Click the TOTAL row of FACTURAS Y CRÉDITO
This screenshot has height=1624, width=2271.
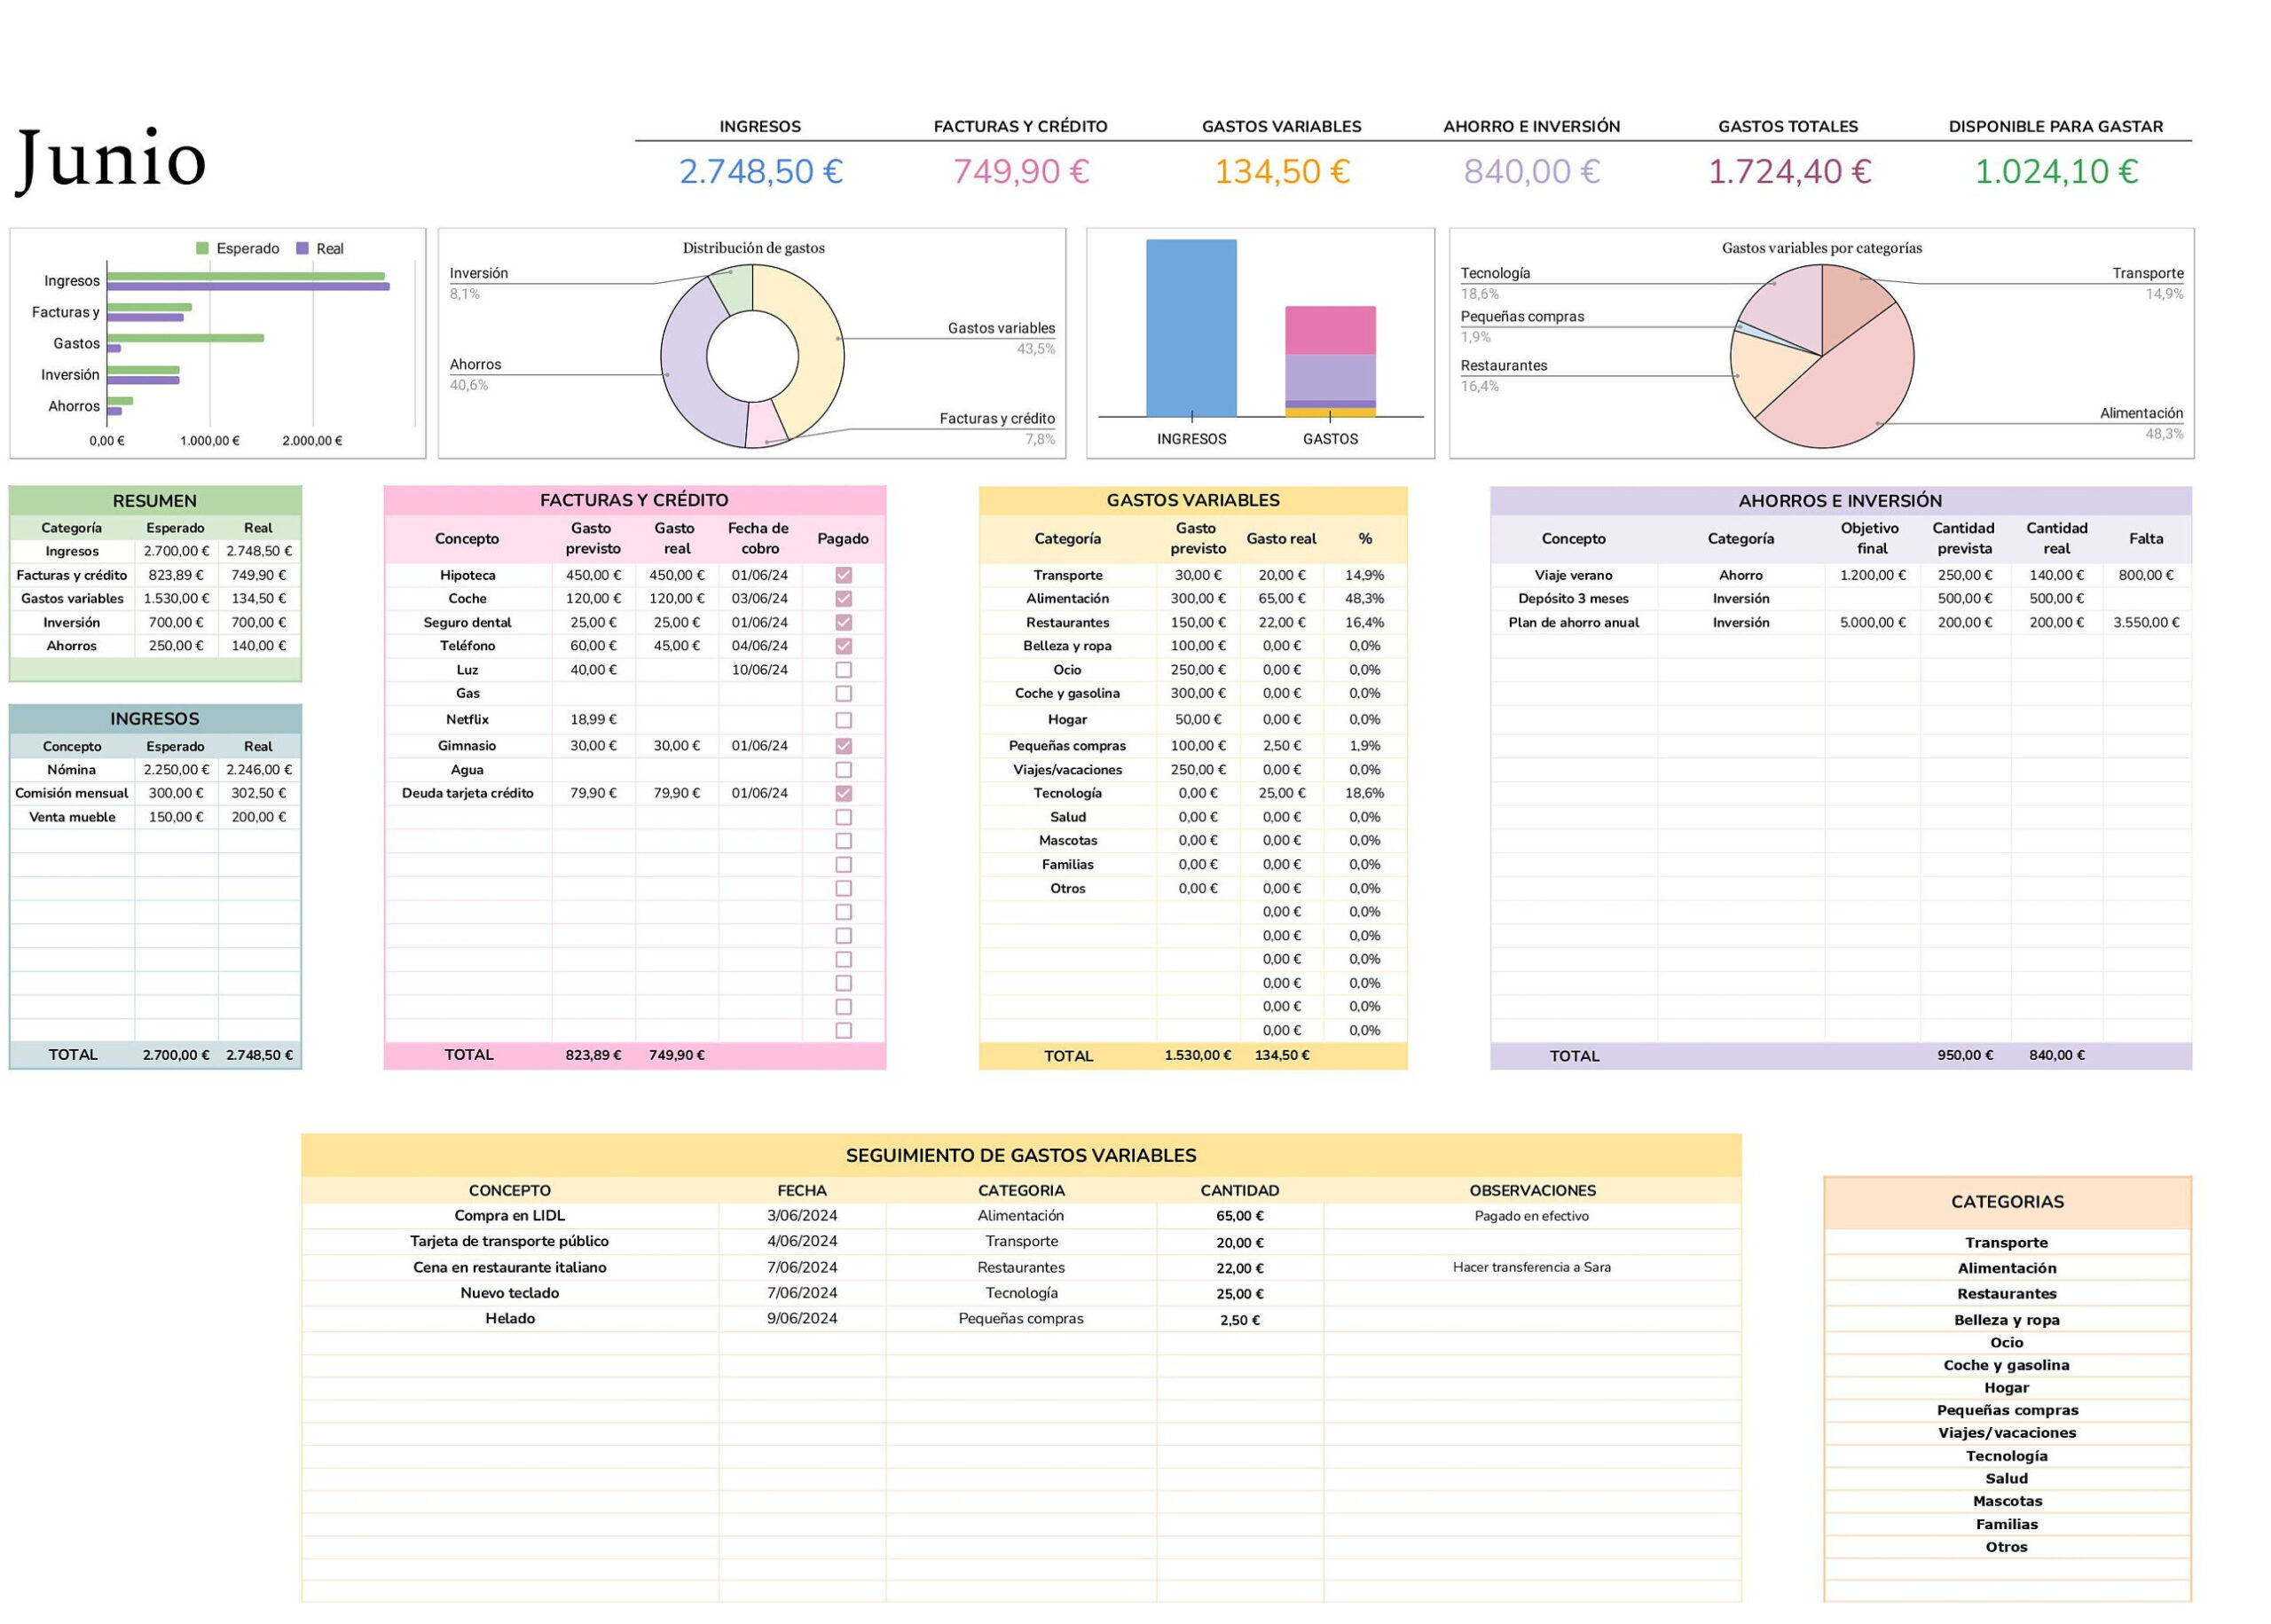pyautogui.click(x=468, y=1054)
